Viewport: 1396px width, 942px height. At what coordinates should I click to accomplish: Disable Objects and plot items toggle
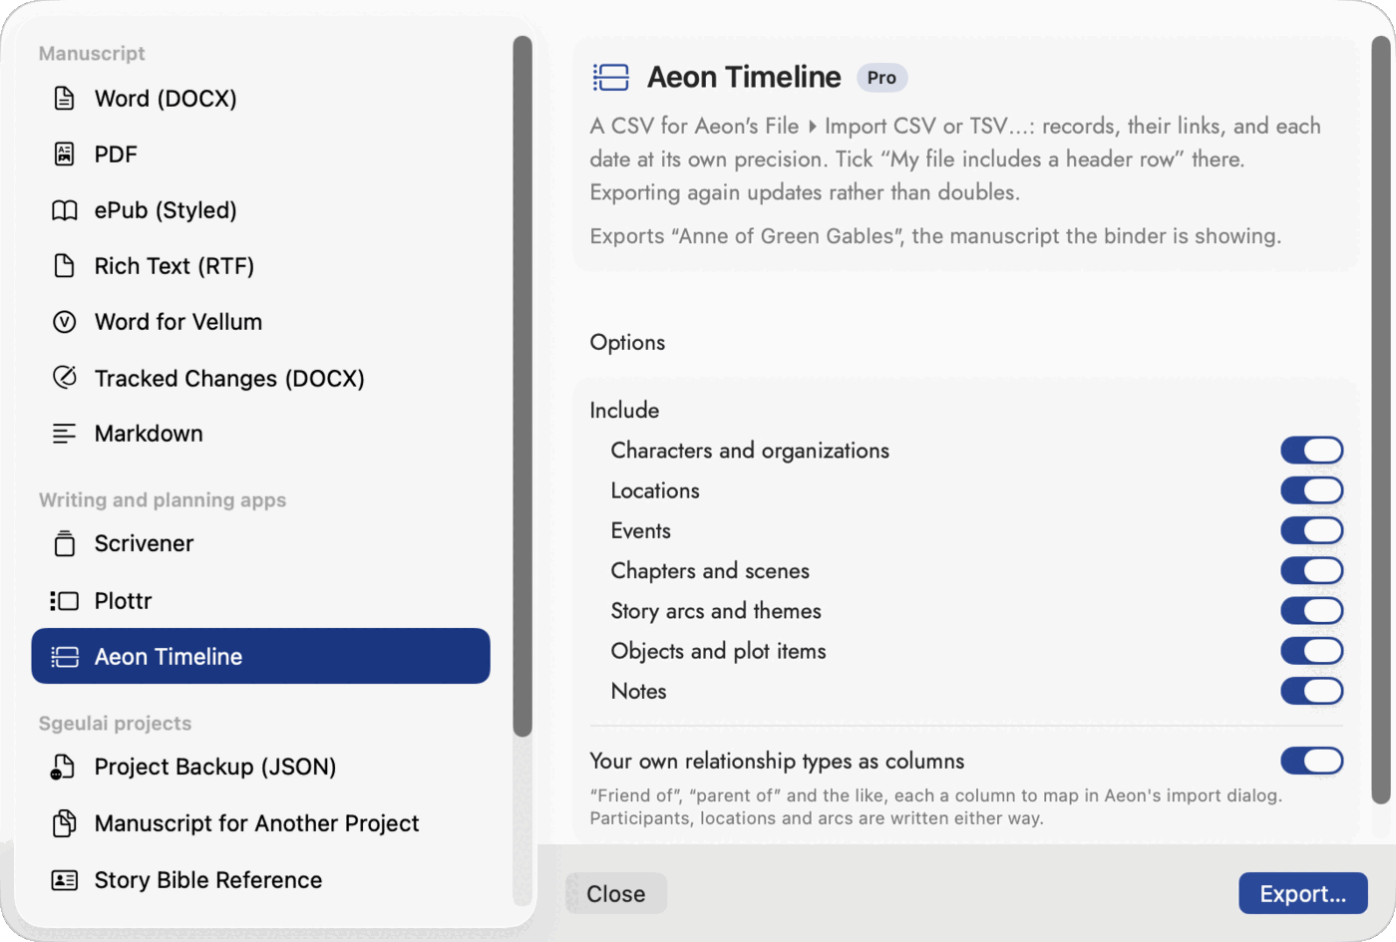1312,651
